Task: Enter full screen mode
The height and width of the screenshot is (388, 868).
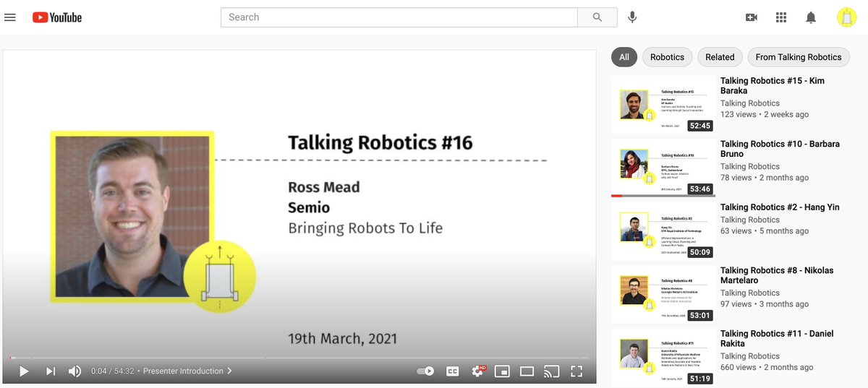Action: click(576, 371)
